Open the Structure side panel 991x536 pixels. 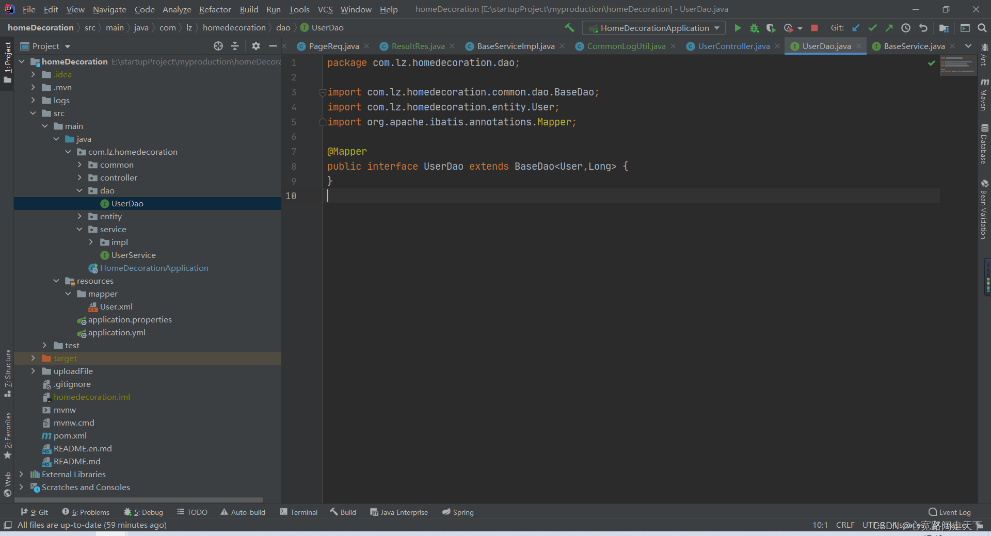(7, 372)
